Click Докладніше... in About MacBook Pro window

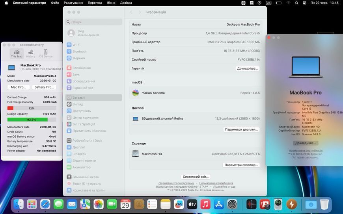pos(306,143)
